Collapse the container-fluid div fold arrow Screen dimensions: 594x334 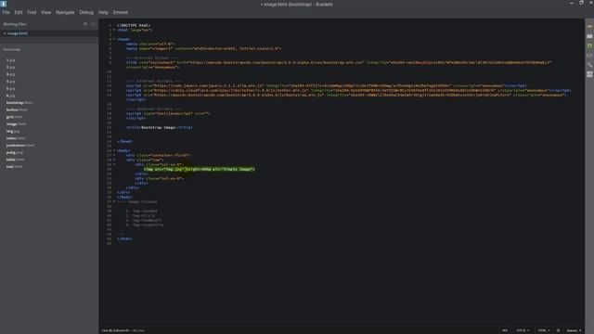tap(114, 155)
